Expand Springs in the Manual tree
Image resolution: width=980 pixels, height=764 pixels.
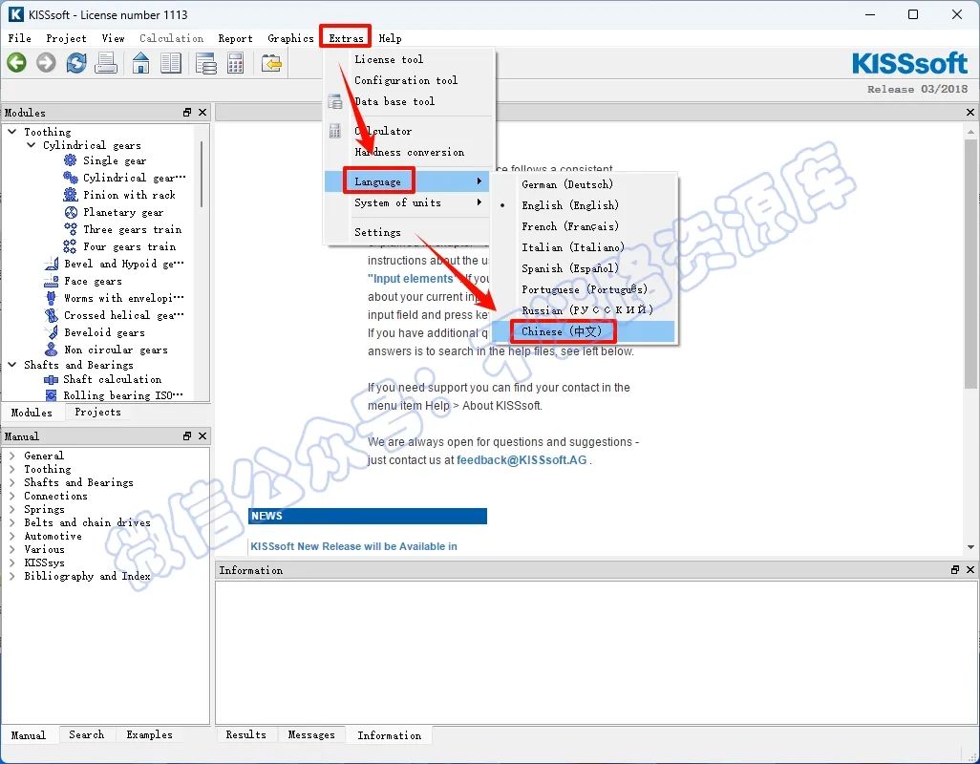click(11, 509)
